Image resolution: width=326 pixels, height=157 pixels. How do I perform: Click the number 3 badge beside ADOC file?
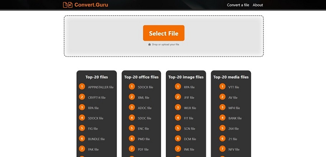[132, 107]
